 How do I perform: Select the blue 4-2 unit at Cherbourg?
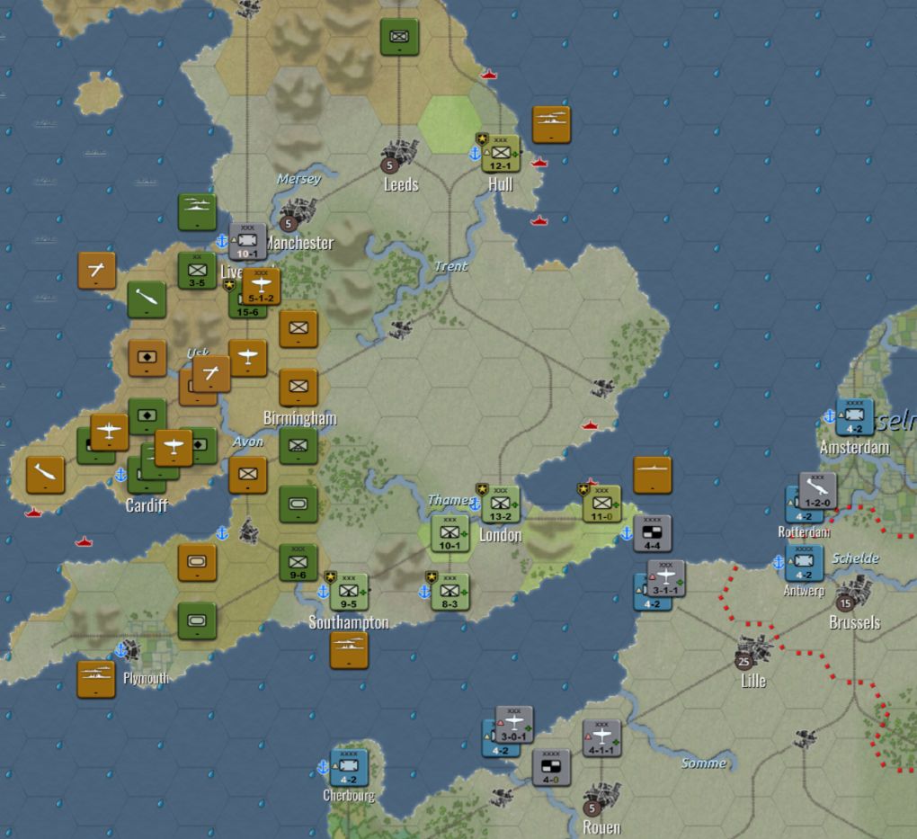click(x=349, y=768)
